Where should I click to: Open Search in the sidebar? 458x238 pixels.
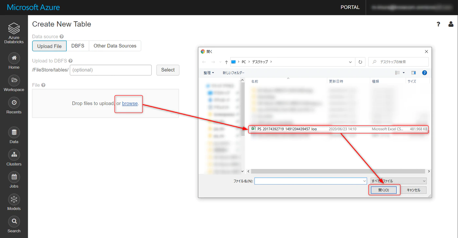14,225
